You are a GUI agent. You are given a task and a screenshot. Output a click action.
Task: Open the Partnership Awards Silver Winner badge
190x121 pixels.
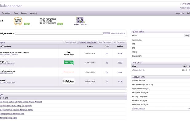coord(48,21)
